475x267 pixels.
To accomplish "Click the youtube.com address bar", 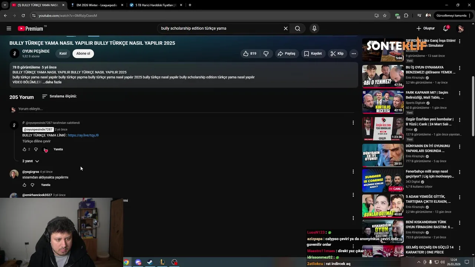I will [x=204, y=16].
